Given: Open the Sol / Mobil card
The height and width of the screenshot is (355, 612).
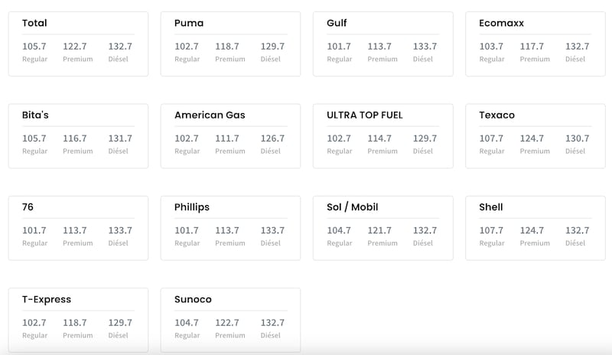Looking at the screenshot, I should (x=352, y=207).
